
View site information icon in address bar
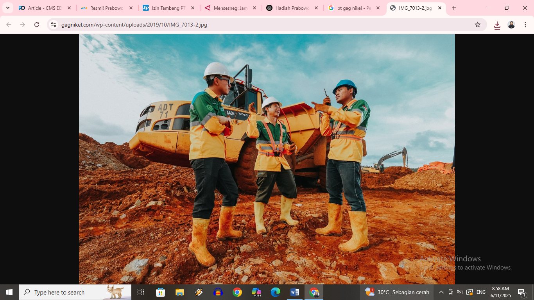coord(54,25)
